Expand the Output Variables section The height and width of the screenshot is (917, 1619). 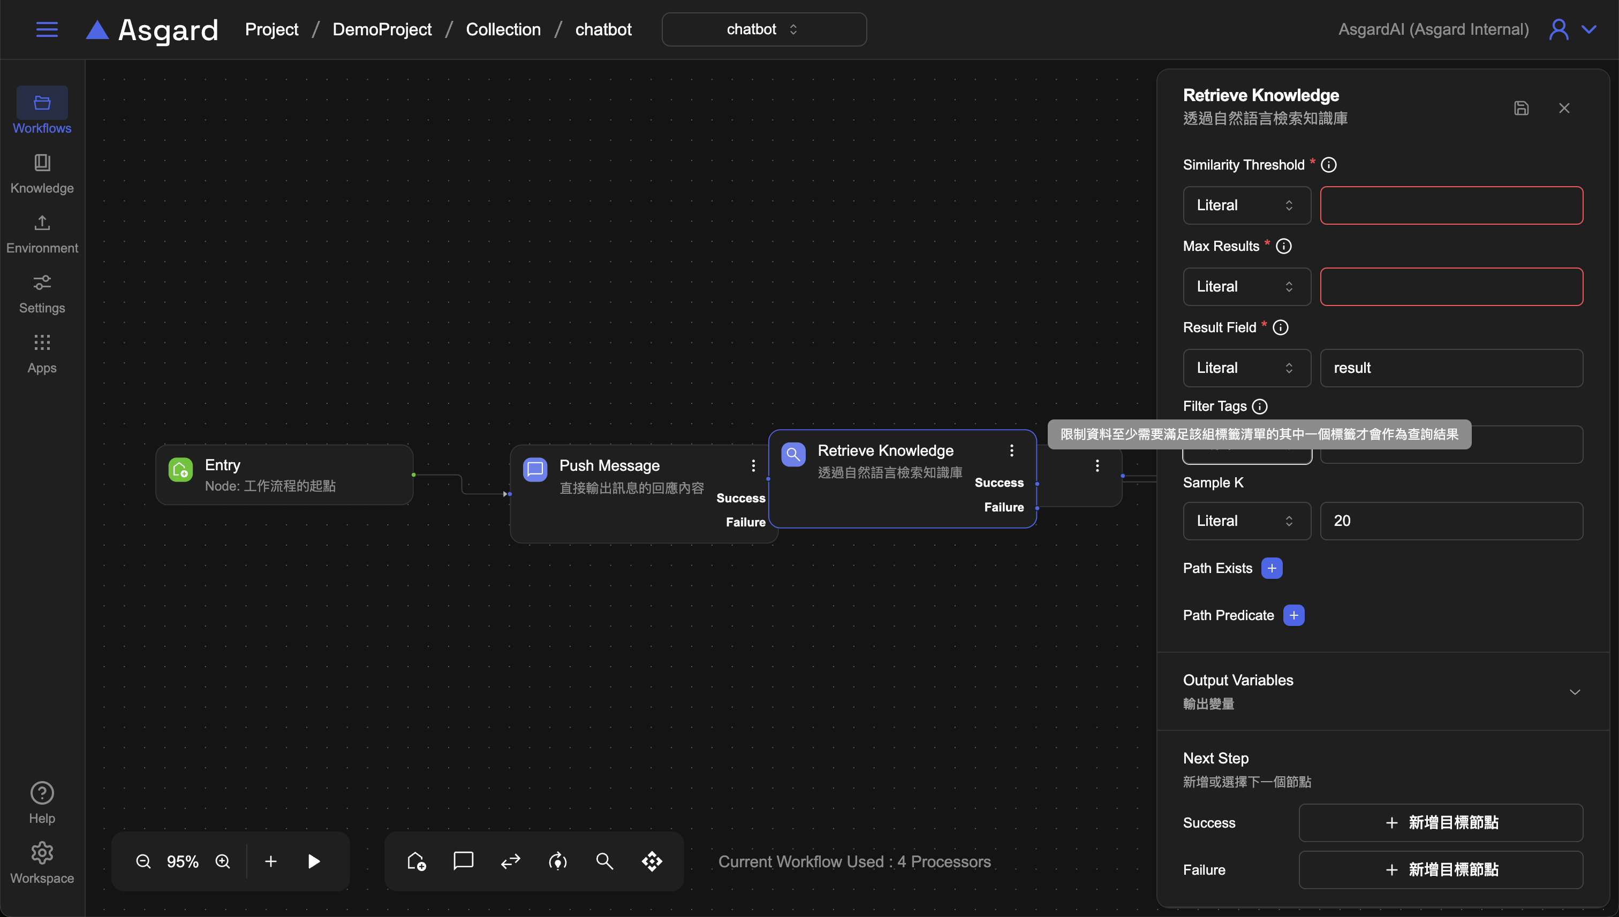pos(1574,692)
